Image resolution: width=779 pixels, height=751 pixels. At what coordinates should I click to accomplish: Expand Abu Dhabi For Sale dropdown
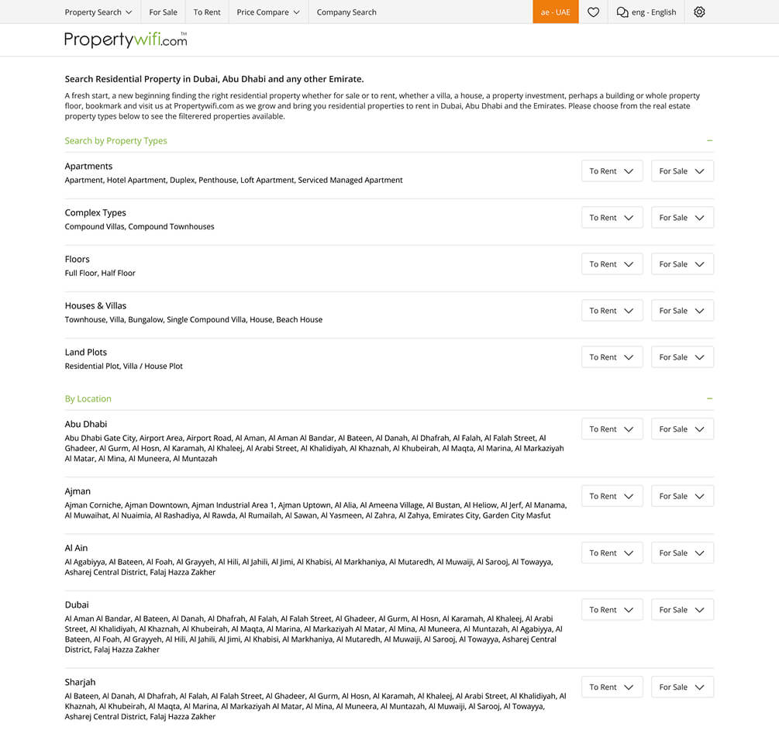(682, 429)
